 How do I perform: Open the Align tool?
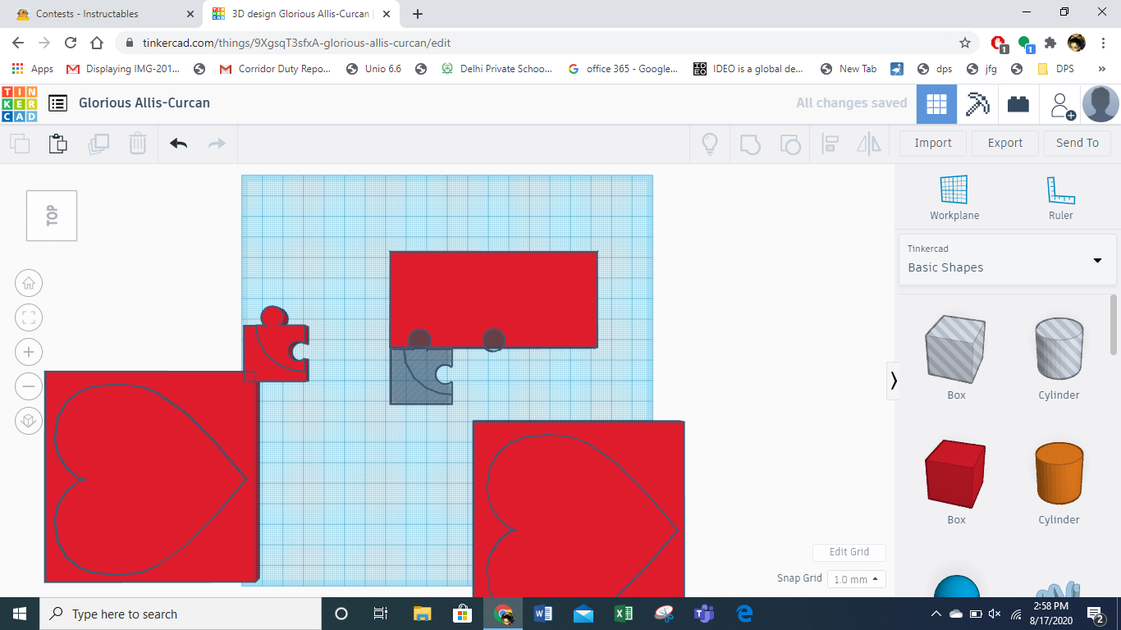click(830, 144)
